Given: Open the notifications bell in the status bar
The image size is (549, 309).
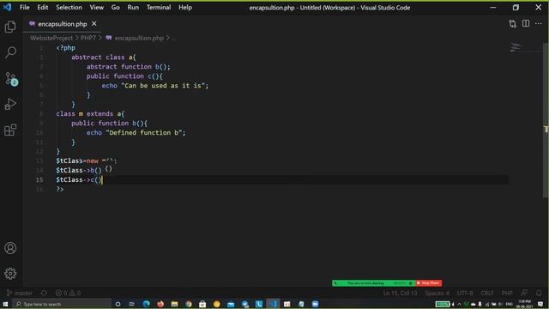Looking at the screenshot, I should [x=539, y=293].
